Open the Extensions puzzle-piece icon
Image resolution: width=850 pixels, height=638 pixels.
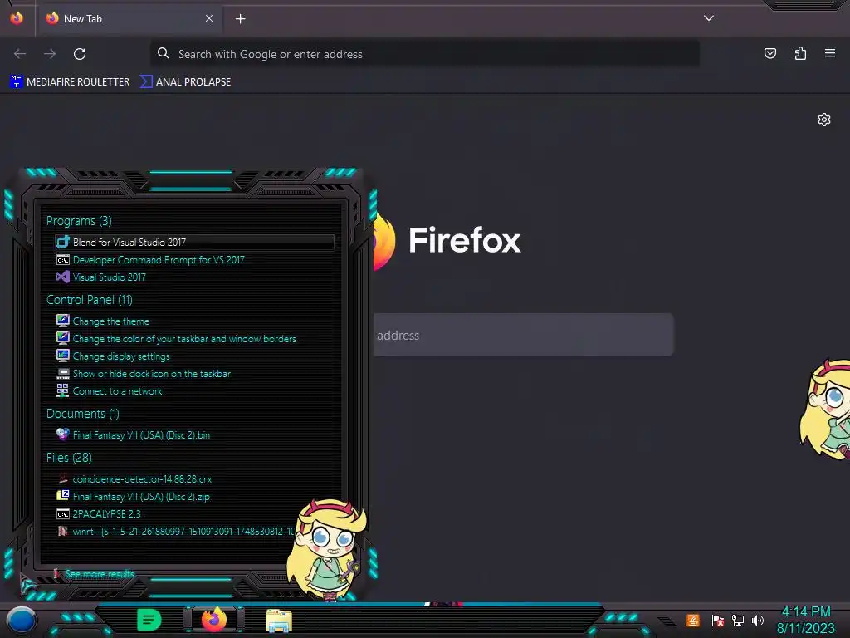800,53
